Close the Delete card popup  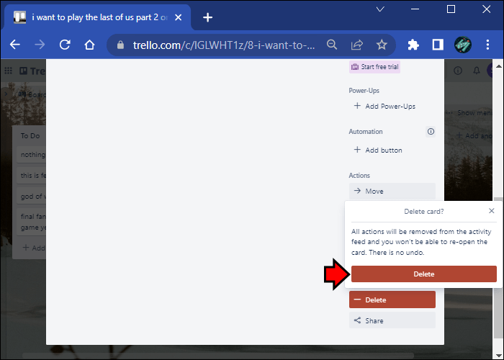491,211
